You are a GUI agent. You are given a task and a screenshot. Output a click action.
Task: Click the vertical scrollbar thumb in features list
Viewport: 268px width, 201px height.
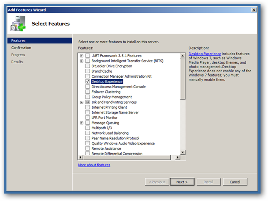click(183, 79)
